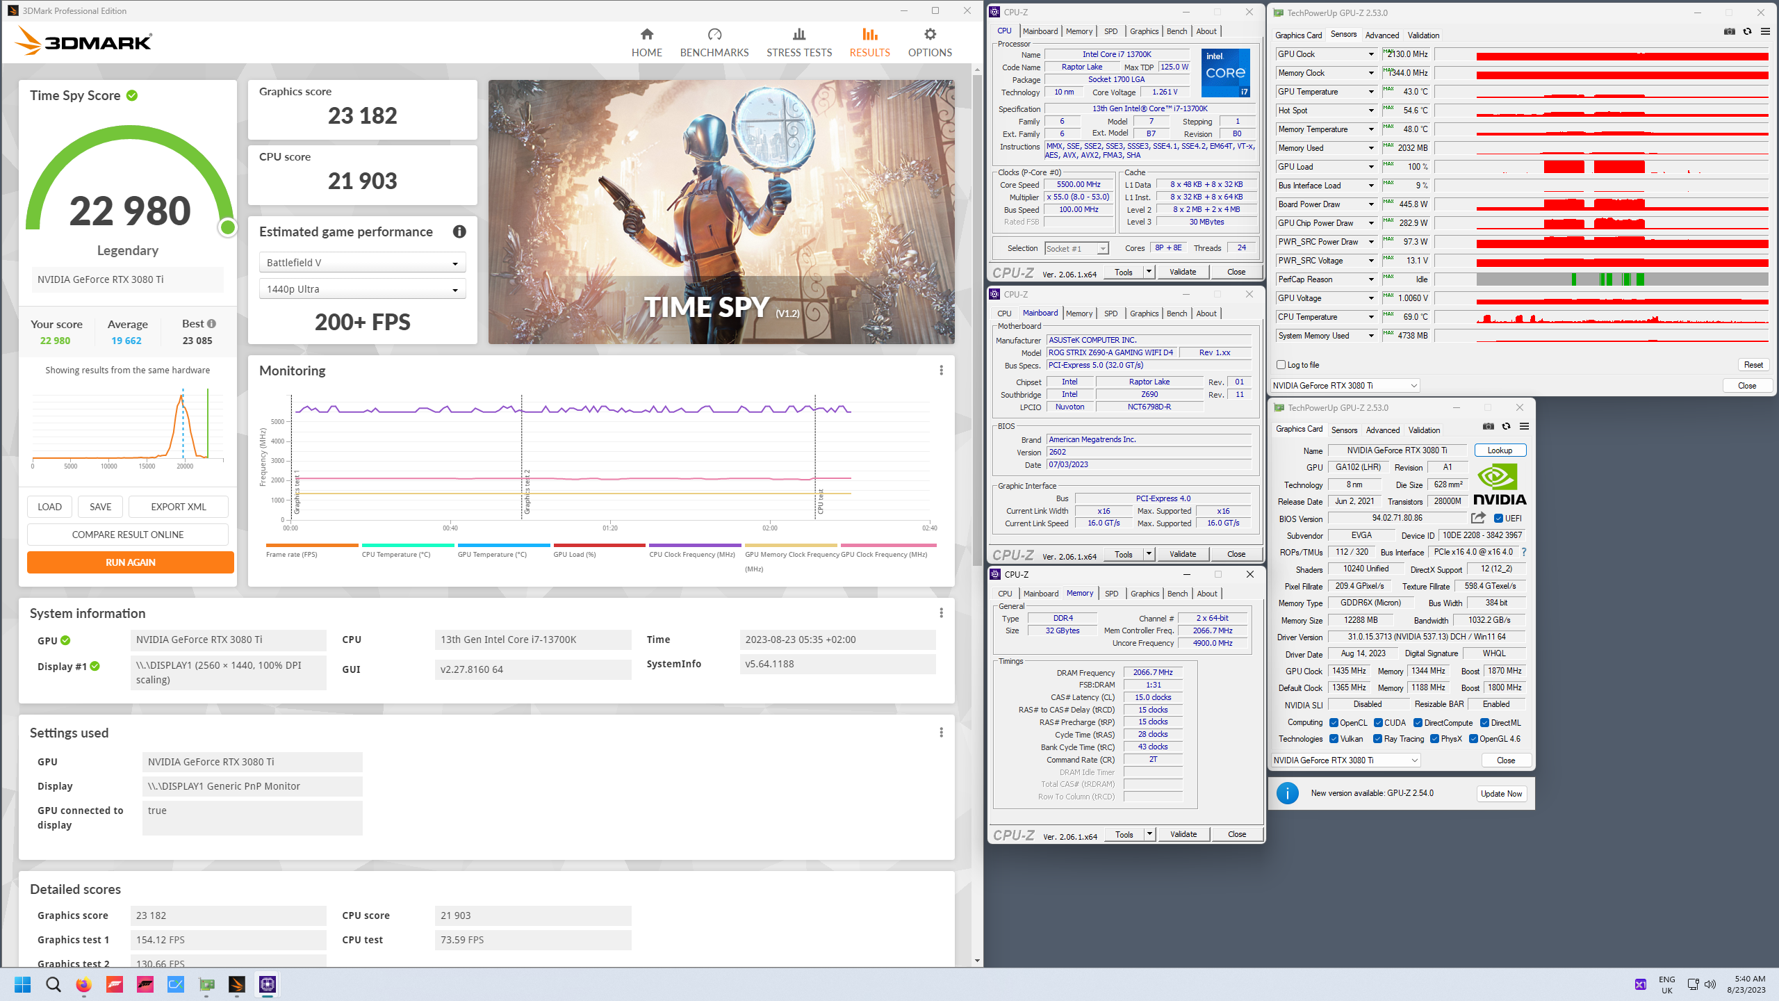Open Windows Start menu
The image size is (1779, 1001).
pos(22,984)
